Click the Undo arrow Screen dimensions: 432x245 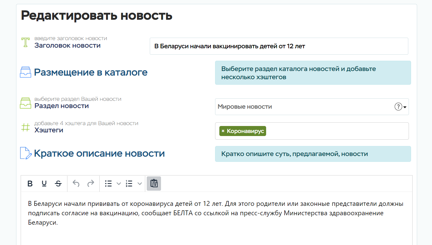[x=76, y=184]
